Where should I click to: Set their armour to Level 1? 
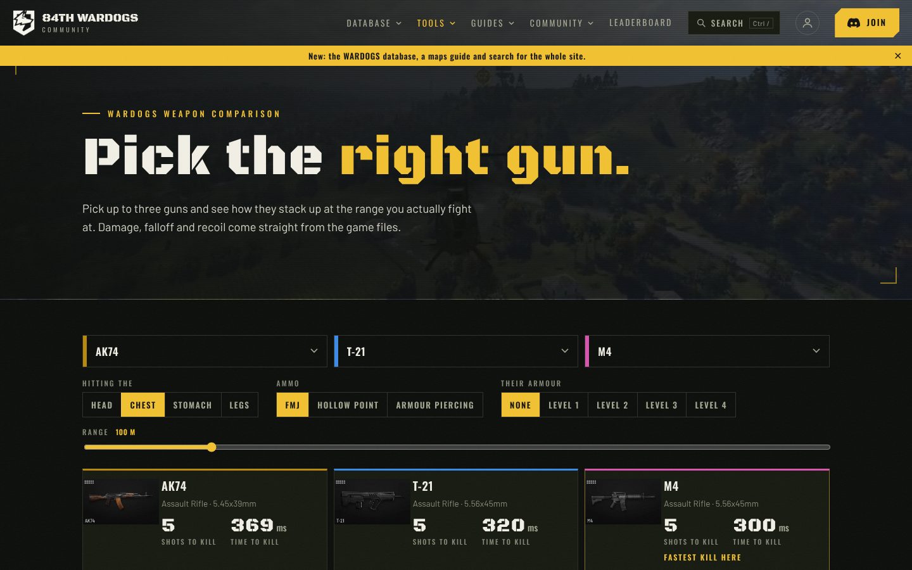pyautogui.click(x=564, y=405)
